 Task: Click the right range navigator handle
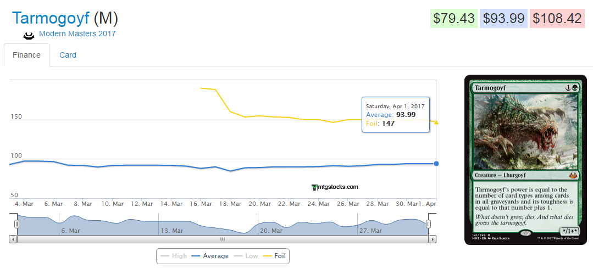(x=429, y=224)
